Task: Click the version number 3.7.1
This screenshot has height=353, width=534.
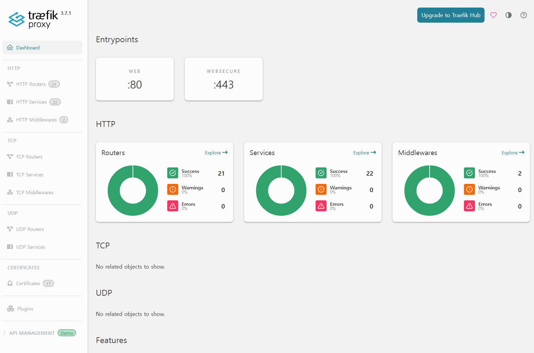Action: click(x=66, y=13)
